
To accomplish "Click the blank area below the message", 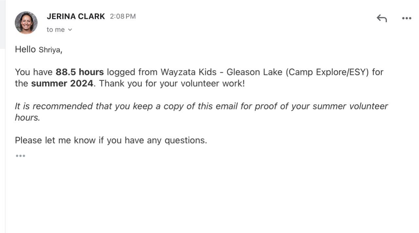I will (x=209, y=196).
